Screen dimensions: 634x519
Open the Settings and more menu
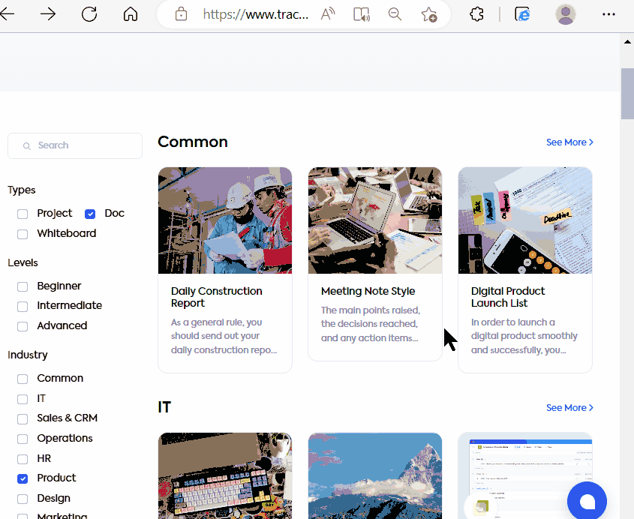point(608,14)
